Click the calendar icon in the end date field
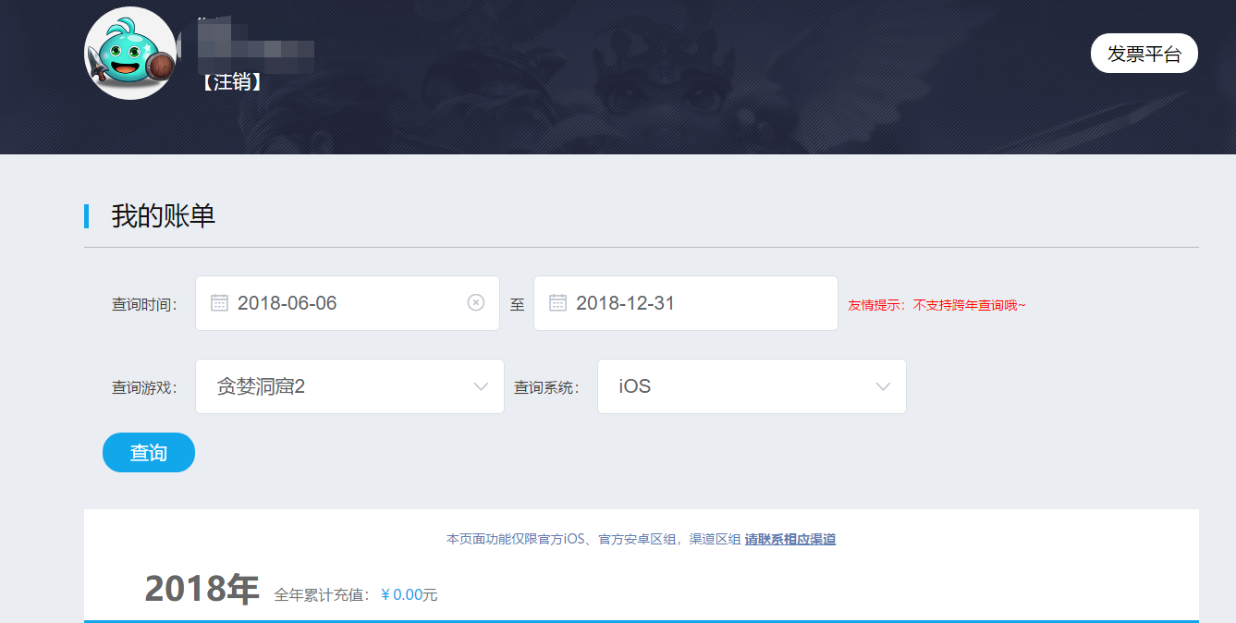 pyautogui.click(x=557, y=303)
